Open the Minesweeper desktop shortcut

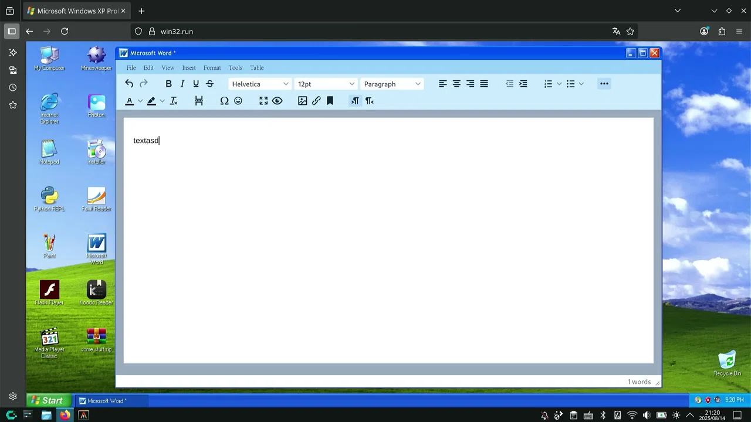click(x=96, y=59)
